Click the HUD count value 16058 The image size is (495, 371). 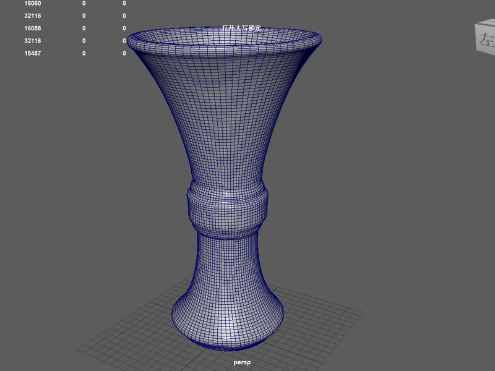(x=33, y=28)
